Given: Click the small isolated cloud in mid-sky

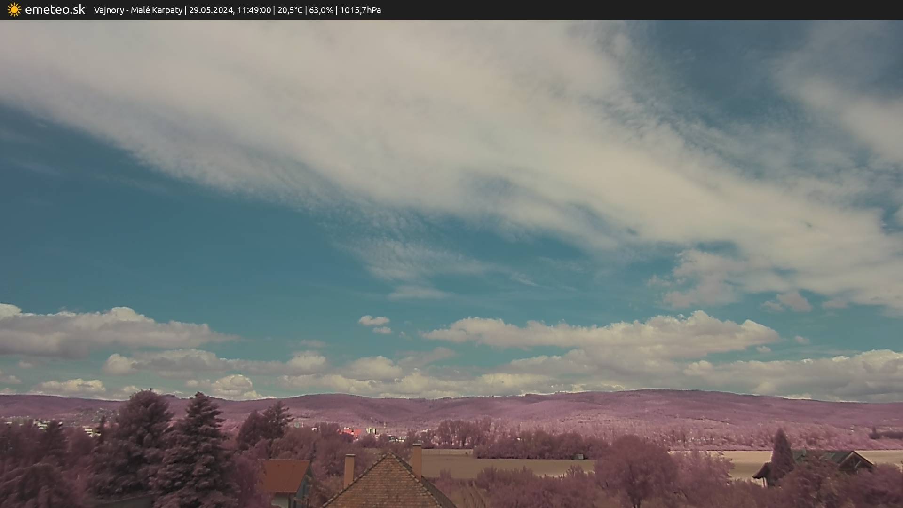Looking at the screenshot, I should [x=374, y=321].
